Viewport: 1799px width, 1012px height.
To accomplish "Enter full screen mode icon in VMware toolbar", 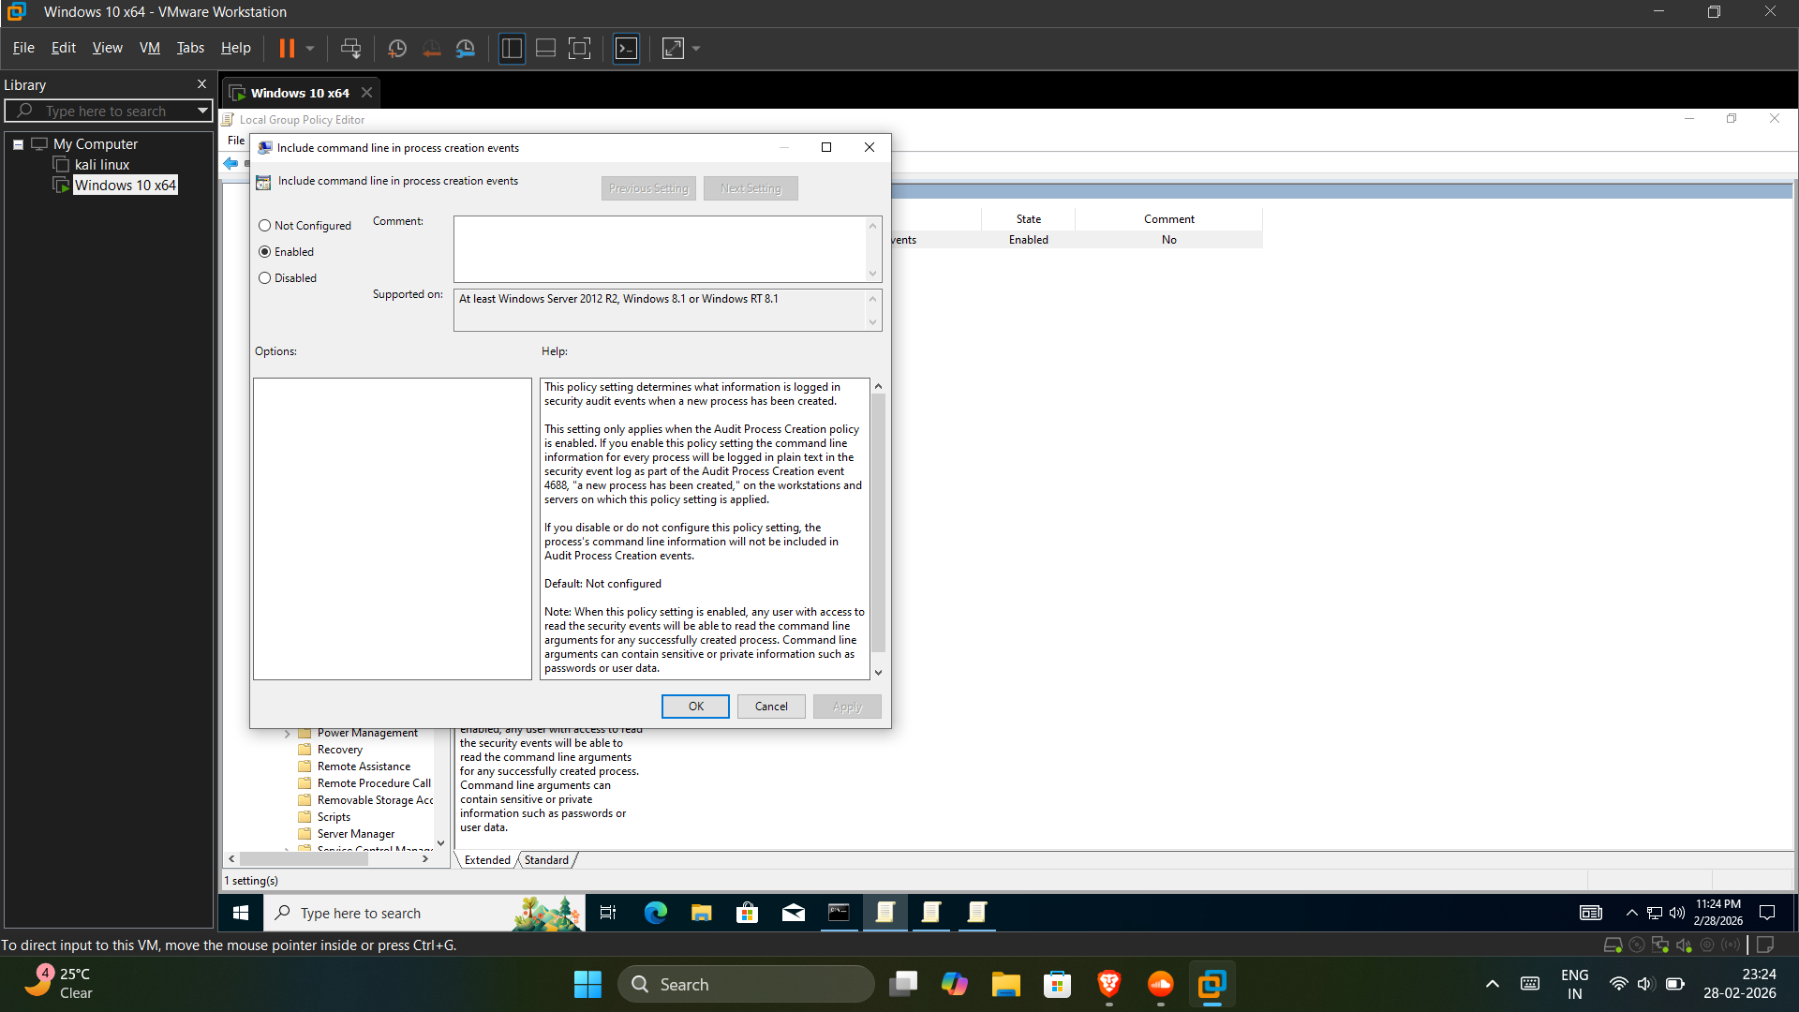I will 580,48.
